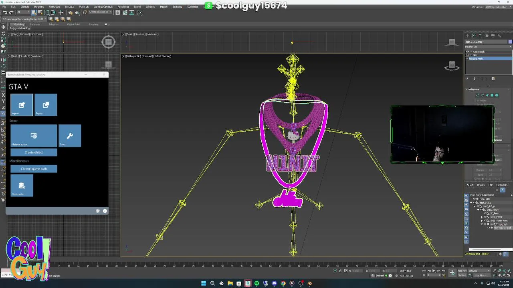This screenshot has height=288, width=513.
Task: Click the info icon in GTA V panel
Action: click(105, 211)
